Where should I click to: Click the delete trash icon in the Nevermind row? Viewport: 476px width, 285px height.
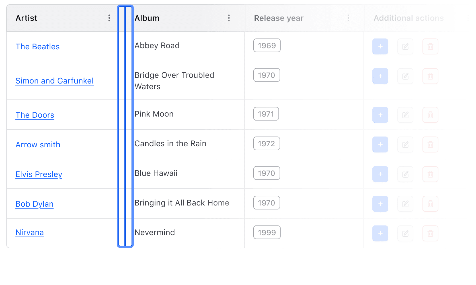tap(430, 233)
